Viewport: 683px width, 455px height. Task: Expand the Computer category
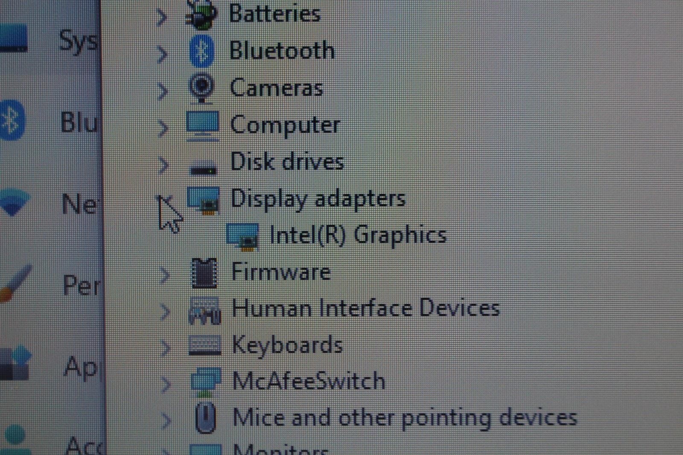[163, 128]
